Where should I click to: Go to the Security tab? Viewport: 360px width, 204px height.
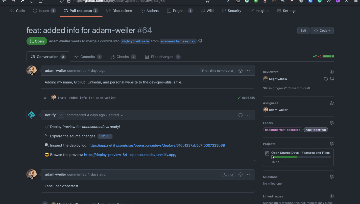(231, 11)
